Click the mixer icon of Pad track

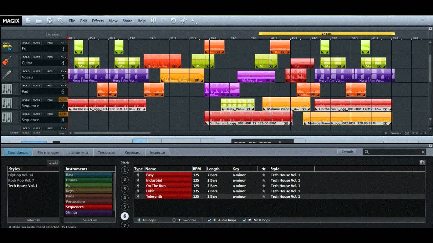[7, 89]
